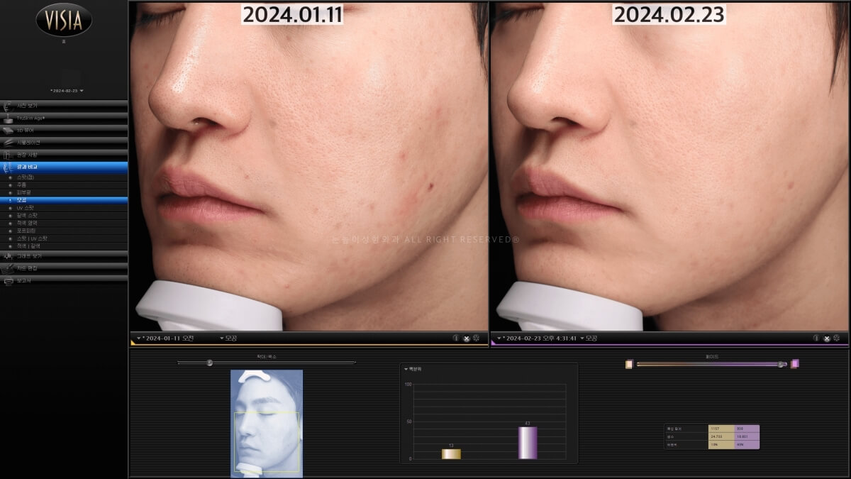The height and width of the screenshot is (479, 851).
Task: Select the 적색 영역 option
Action: [64, 223]
